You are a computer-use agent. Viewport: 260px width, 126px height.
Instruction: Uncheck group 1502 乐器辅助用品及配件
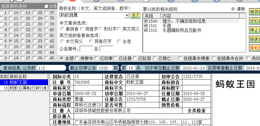click(x=146, y=30)
